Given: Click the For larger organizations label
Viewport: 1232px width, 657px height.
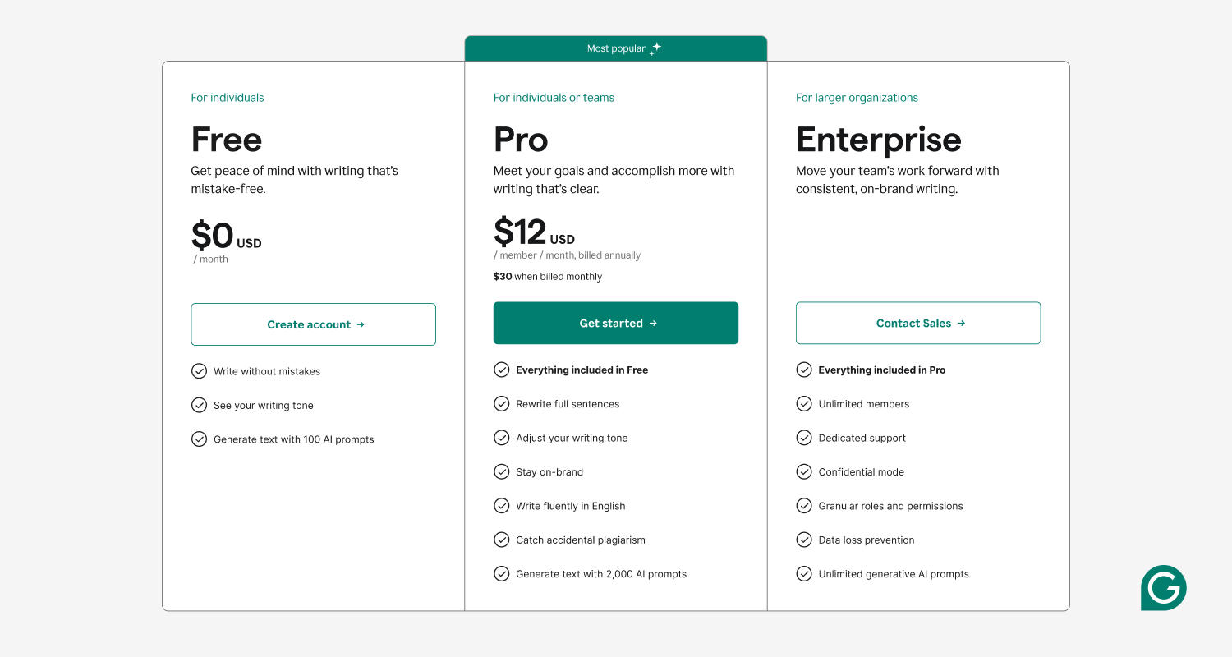Looking at the screenshot, I should tap(857, 97).
